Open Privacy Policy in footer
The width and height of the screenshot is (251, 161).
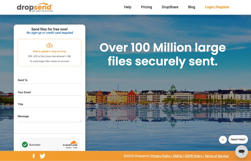(x=161, y=156)
